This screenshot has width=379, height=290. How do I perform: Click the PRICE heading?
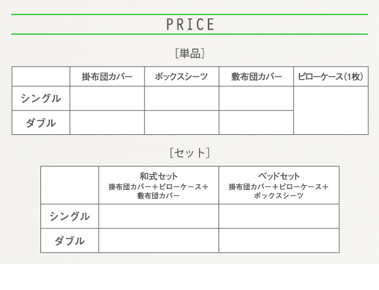click(x=190, y=25)
